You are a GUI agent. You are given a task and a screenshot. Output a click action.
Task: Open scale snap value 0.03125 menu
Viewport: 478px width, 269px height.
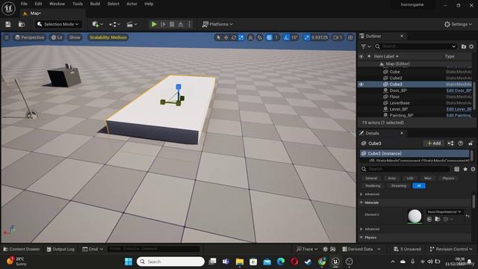tap(320, 37)
